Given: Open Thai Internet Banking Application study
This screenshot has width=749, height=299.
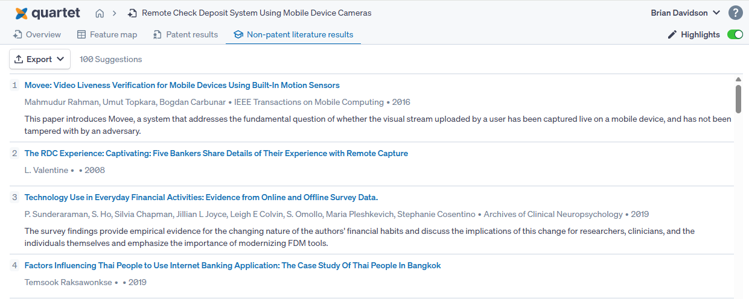Looking at the screenshot, I should coord(232,266).
